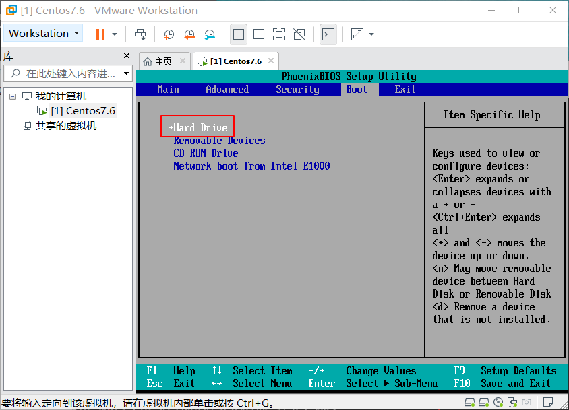Click the stretch guest display icon
Image resolution: width=569 pixels, height=410 pixels.
(x=357, y=34)
